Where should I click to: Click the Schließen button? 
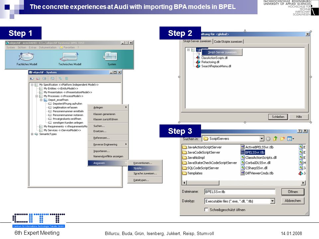278,117
